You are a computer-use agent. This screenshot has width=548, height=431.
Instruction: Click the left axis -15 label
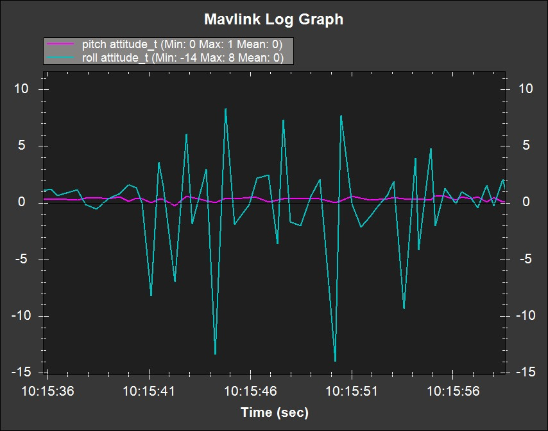click(x=20, y=373)
